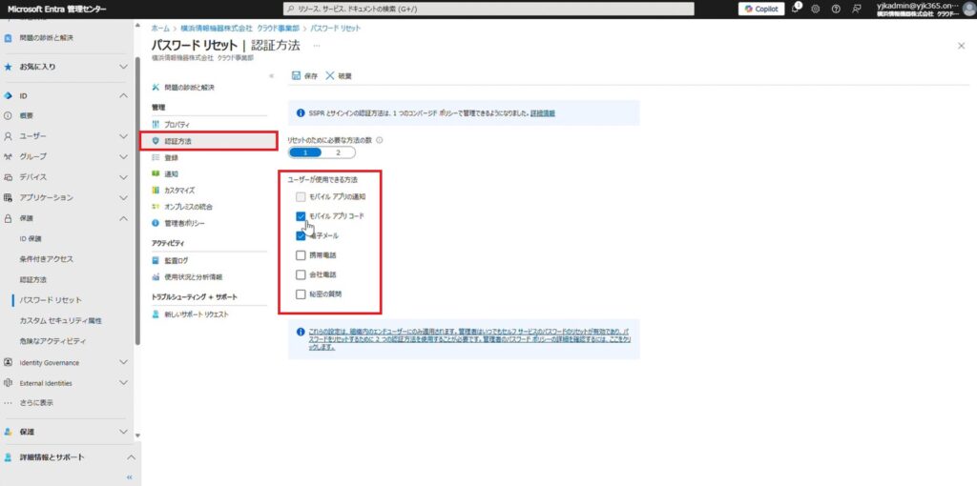Viewport: 977px width, 486px height.
Task: Click the 新しいサポート リクエスト person icon
Action: point(156,314)
